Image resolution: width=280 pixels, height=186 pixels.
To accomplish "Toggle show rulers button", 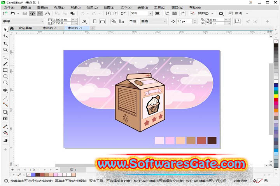I will tap(167, 13).
